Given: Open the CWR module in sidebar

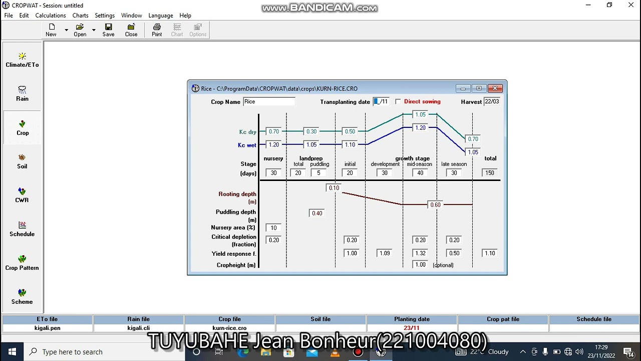Looking at the screenshot, I should tap(22, 195).
